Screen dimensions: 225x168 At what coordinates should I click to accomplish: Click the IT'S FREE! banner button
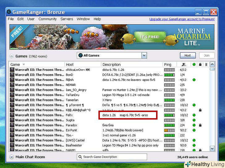pyautogui.click(x=150, y=37)
